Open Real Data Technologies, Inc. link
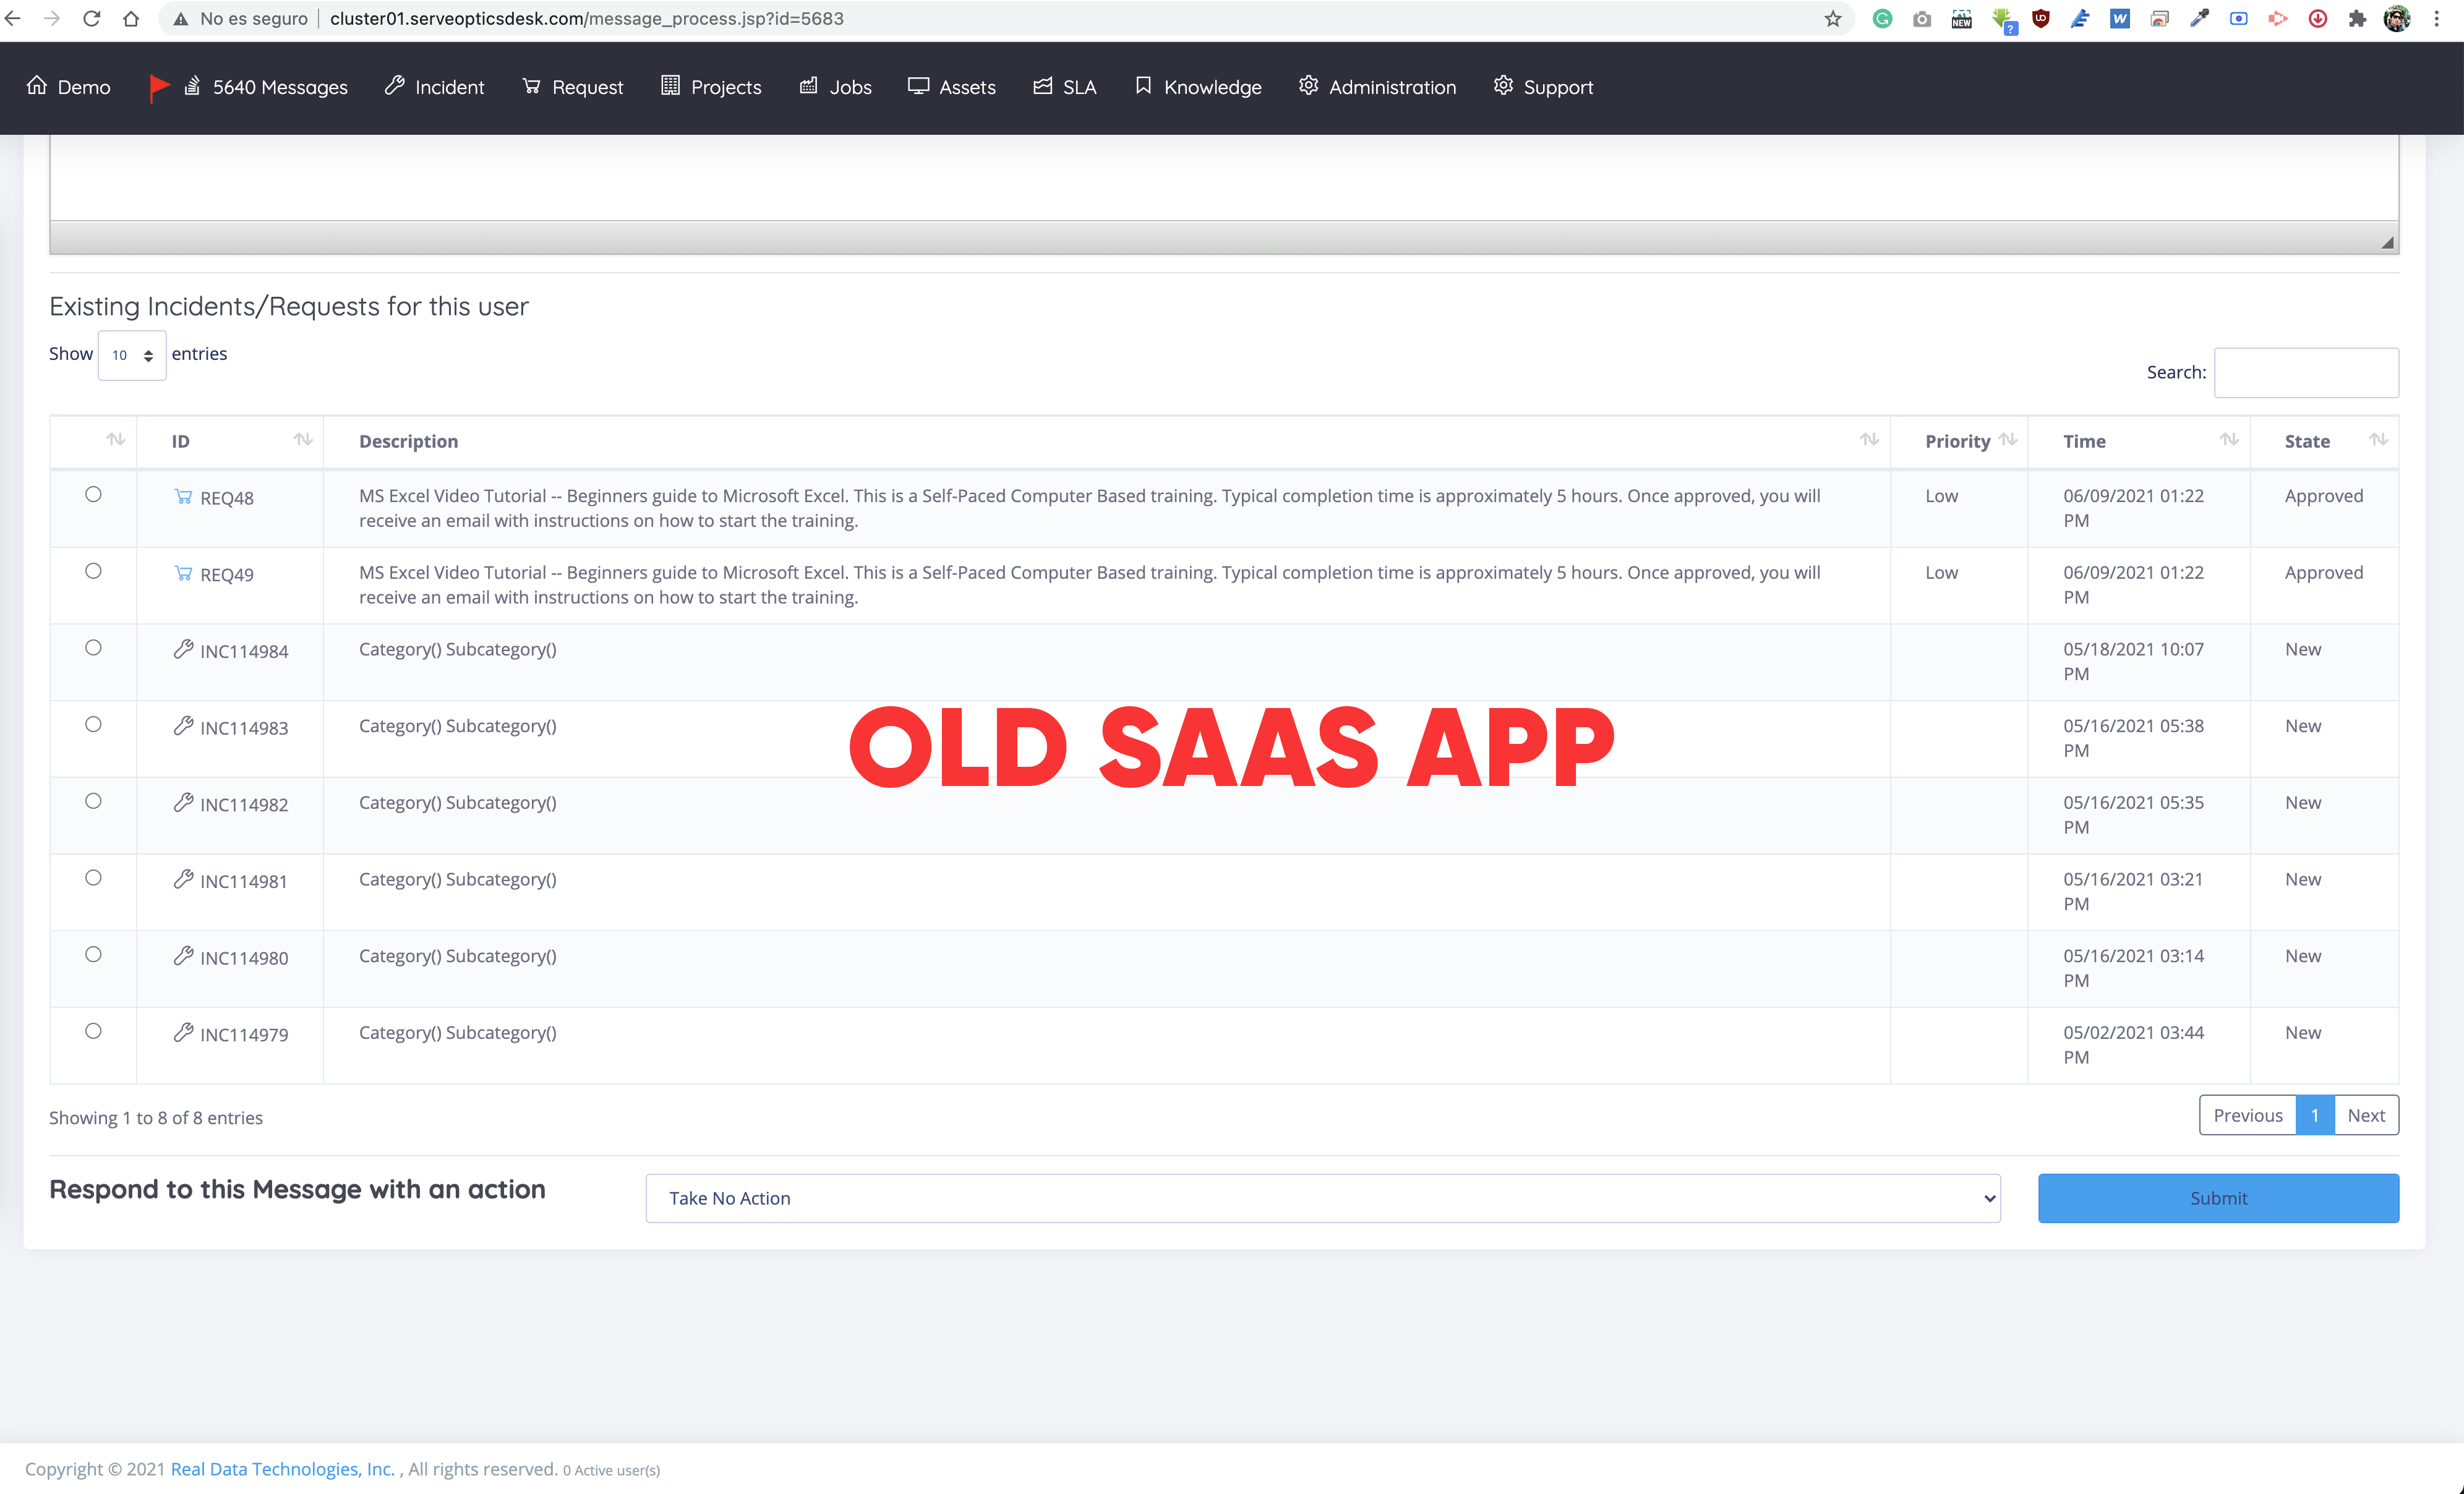 [x=282, y=1469]
